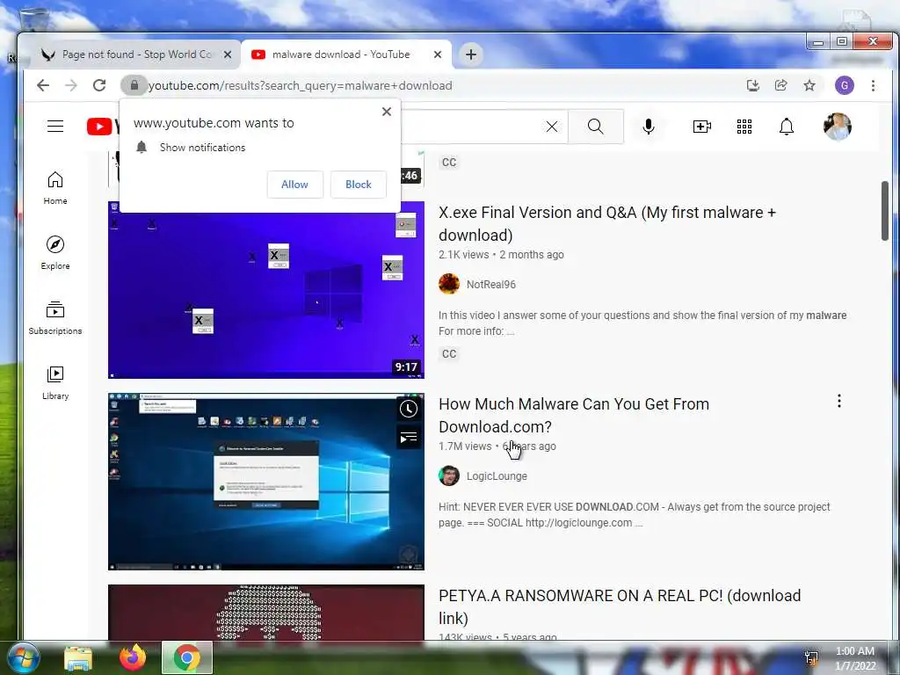Open the YouTube account avatar menu
900x675 pixels.
[x=838, y=127]
